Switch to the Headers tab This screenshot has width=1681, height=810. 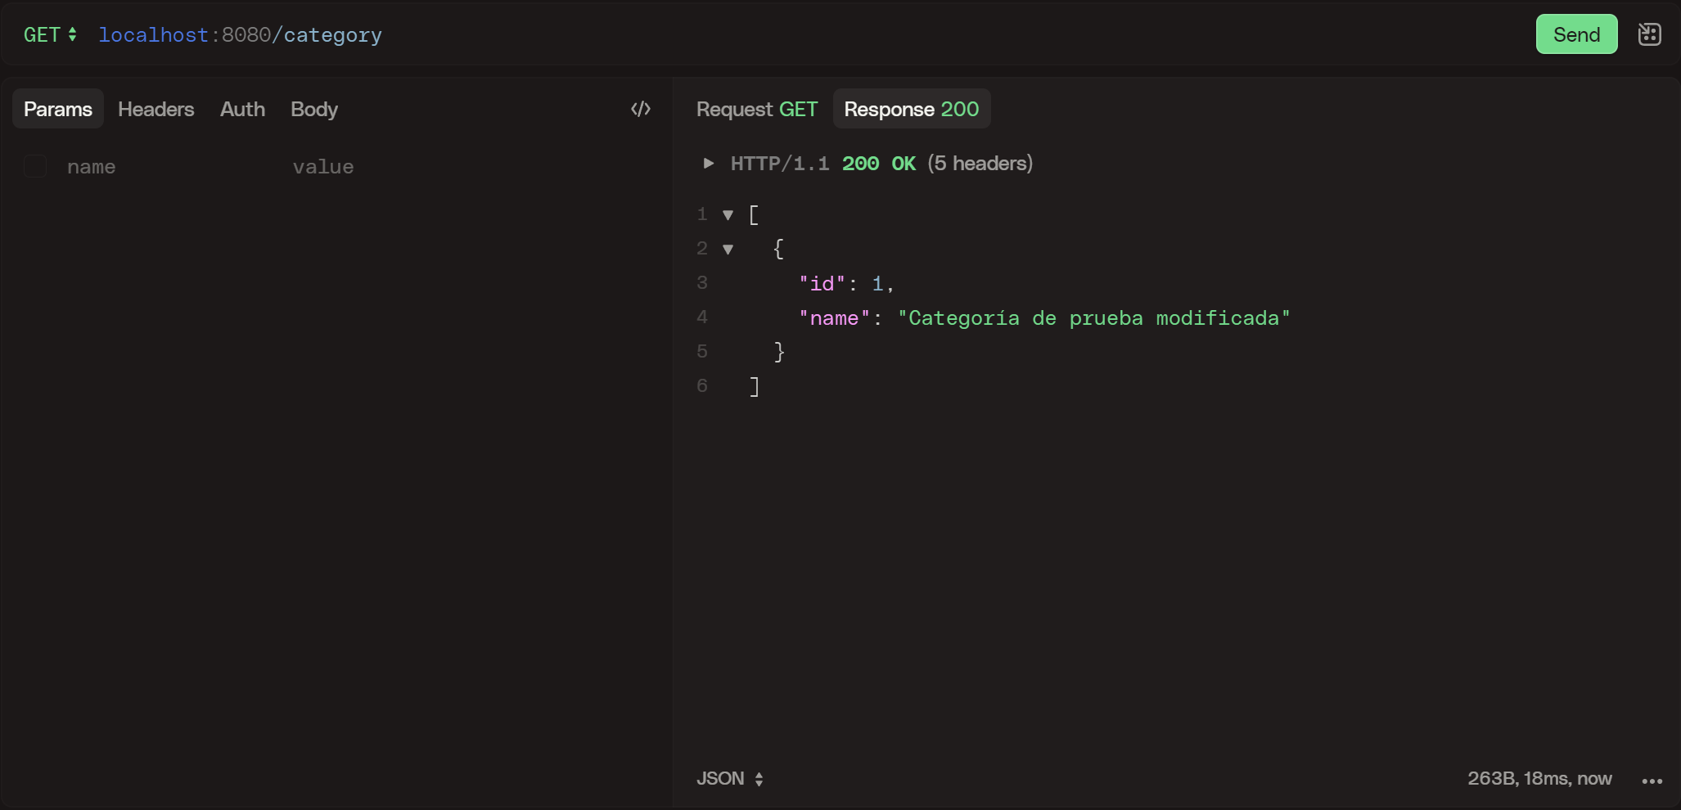pos(155,109)
